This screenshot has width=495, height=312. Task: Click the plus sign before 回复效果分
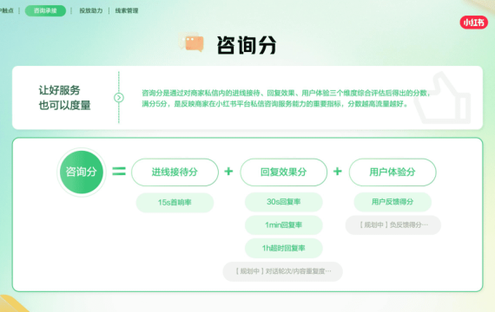click(x=228, y=172)
